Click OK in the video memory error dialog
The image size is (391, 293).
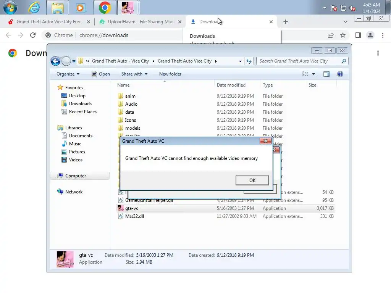252,180
